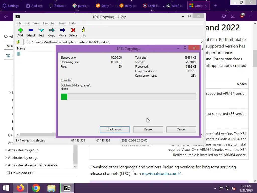Open the Windows Start menu
Viewport: 257px width, 193px height.
pos(6,188)
